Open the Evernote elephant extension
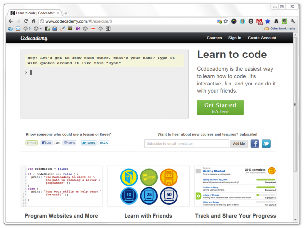 (284, 21)
